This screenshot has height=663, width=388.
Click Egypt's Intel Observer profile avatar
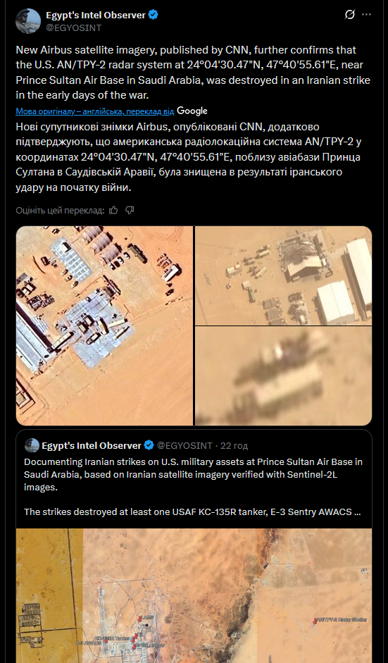tap(28, 20)
